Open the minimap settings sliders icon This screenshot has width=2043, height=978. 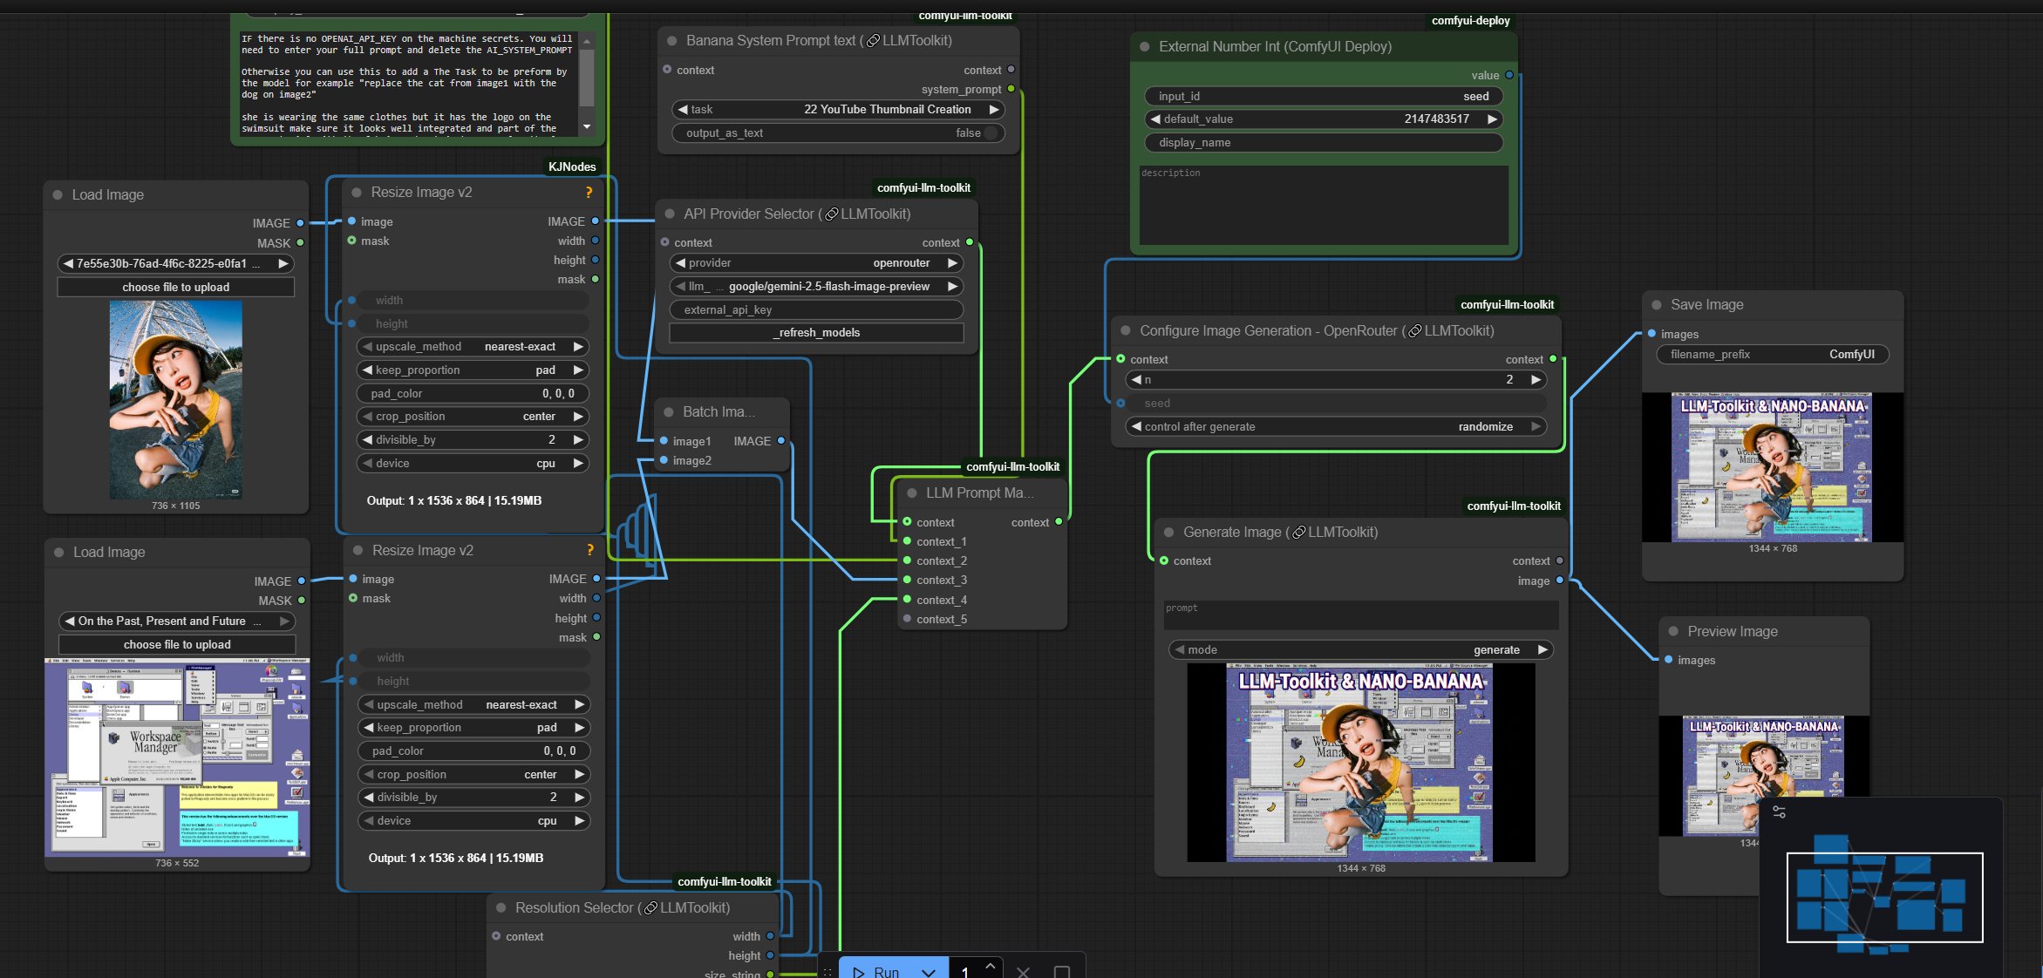coord(1779,812)
